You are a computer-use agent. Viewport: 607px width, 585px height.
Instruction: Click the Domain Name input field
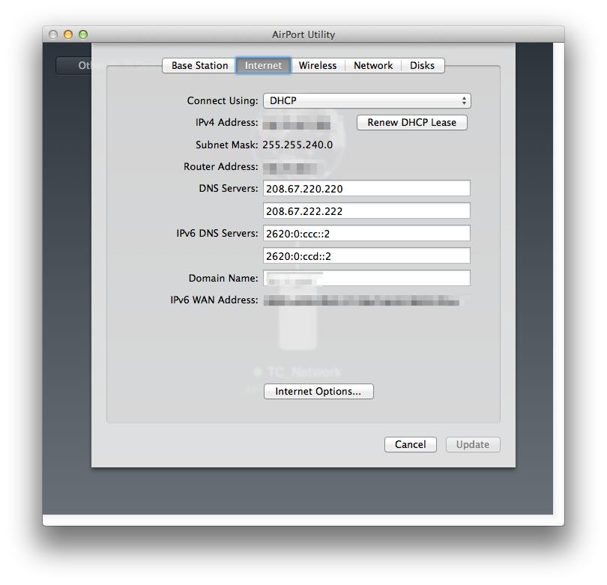point(366,278)
